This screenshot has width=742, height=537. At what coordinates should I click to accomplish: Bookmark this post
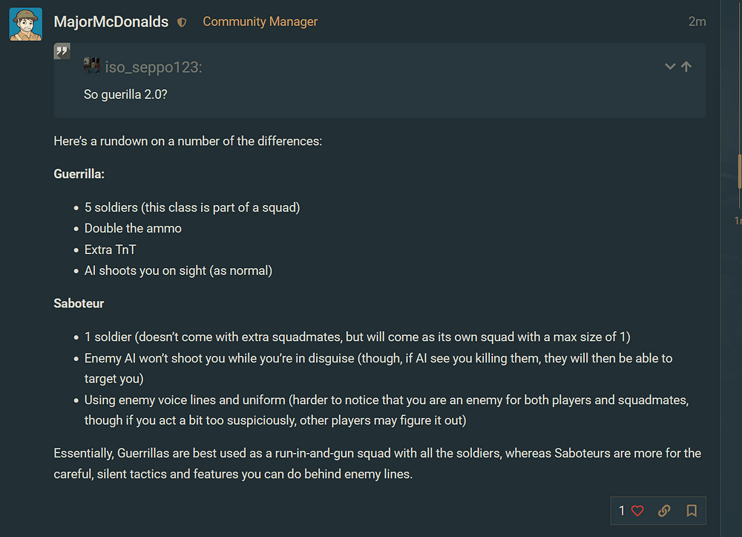tap(692, 510)
